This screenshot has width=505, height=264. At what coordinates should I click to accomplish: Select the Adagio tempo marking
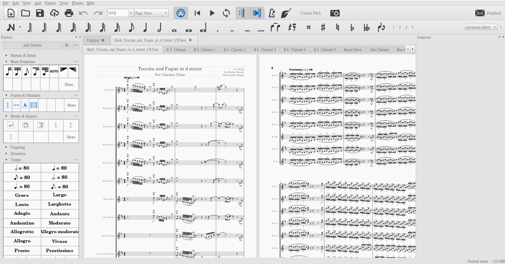[x=22, y=213]
